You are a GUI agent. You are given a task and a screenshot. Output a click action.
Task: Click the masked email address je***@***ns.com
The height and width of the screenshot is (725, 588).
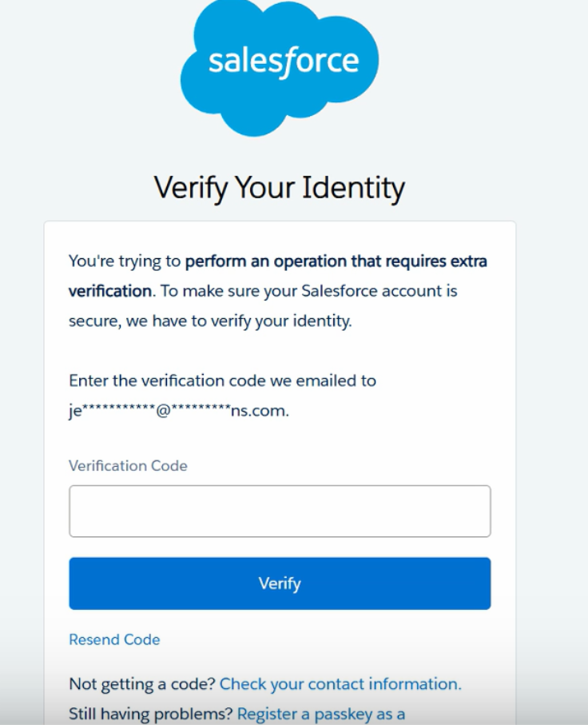(x=179, y=411)
